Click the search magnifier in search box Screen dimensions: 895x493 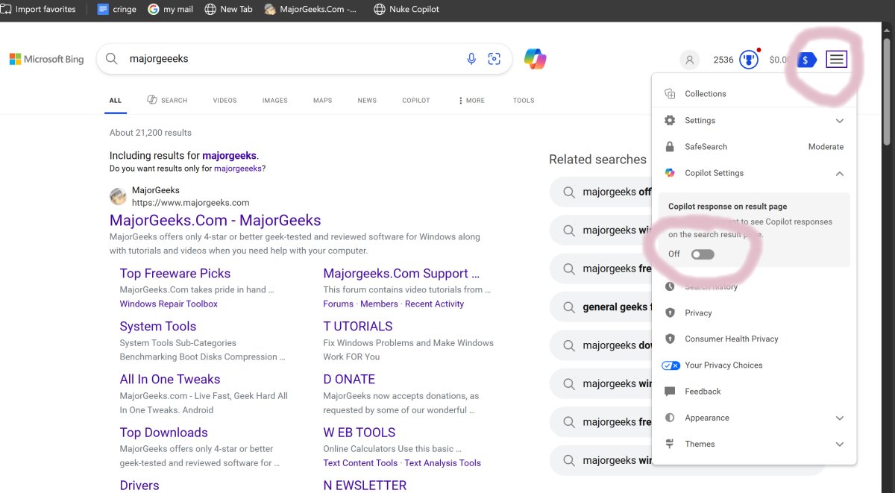tap(112, 59)
